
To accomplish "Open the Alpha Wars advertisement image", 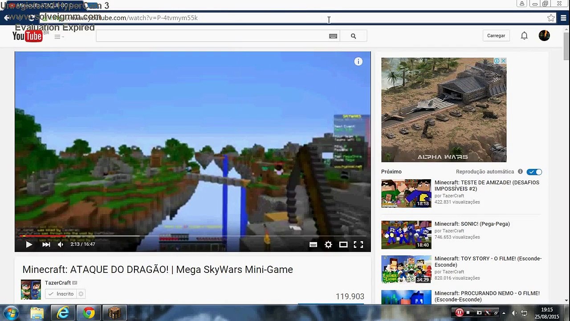I will 444,110.
